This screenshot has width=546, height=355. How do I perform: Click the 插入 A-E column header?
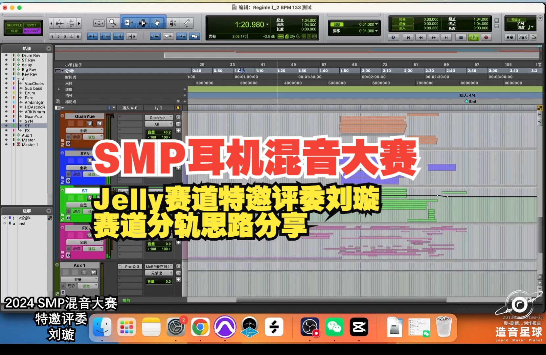tap(130, 108)
